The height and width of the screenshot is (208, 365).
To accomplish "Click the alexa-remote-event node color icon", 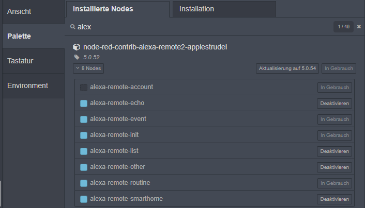I will [x=84, y=119].
